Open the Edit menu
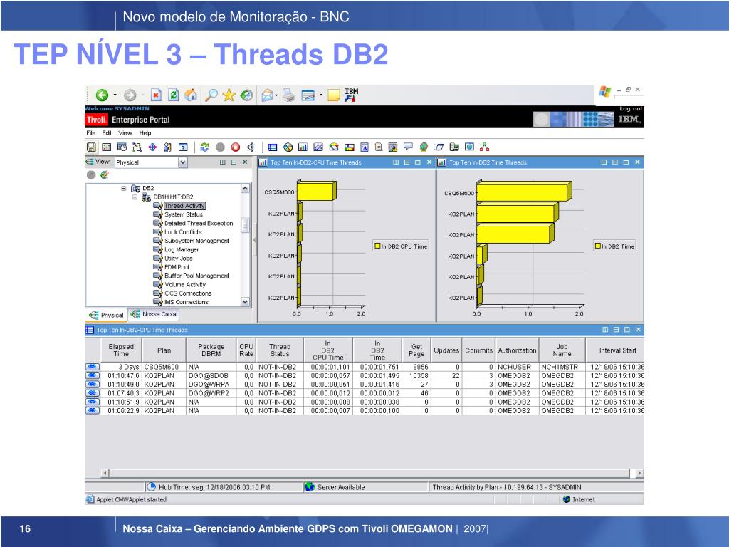The height and width of the screenshot is (547, 729). [107, 133]
